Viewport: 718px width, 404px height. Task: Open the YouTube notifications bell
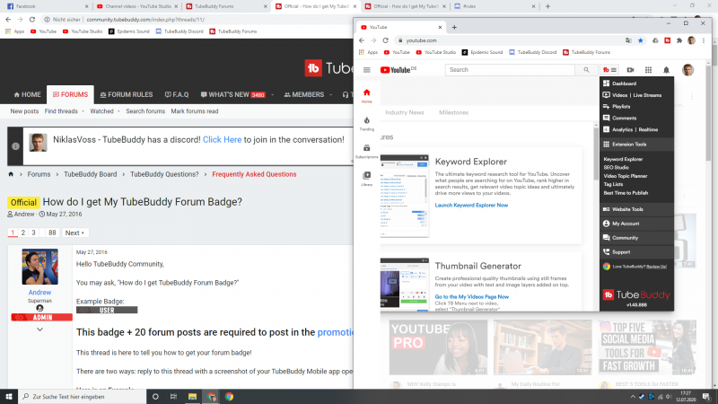[x=666, y=69]
